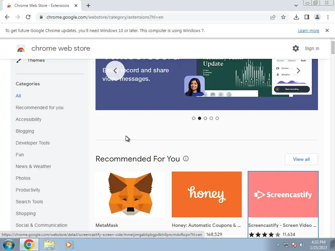Click View all recommended extensions
This screenshot has height=251, width=335.
point(301,159)
